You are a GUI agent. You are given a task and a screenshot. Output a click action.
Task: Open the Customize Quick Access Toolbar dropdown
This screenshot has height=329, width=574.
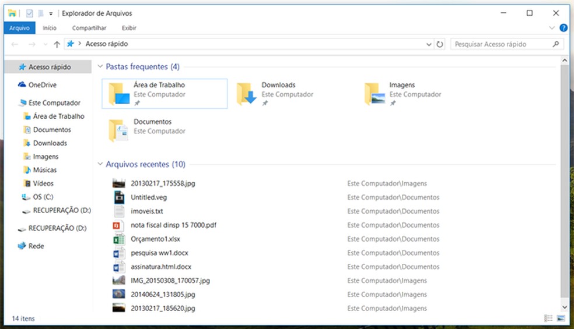point(51,13)
